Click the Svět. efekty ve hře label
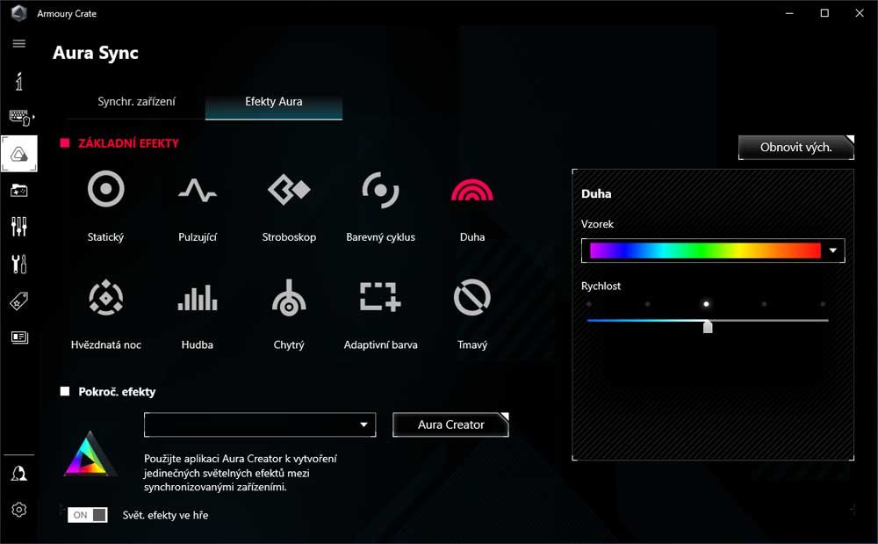Screen dimensions: 878x544 tap(165, 515)
